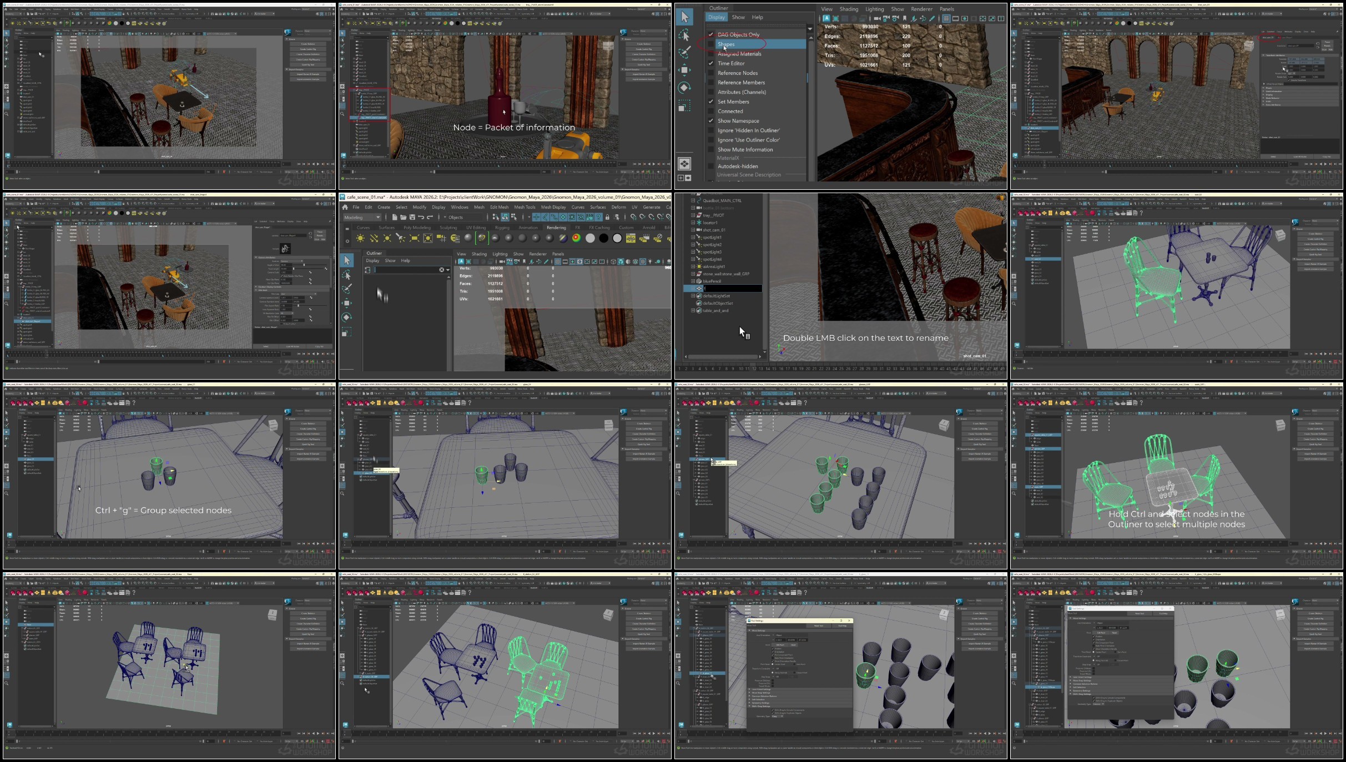Screen dimensions: 1346x762
Task: Click the Undo arrow icon on status line
Action: pyautogui.click(x=421, y=217)
